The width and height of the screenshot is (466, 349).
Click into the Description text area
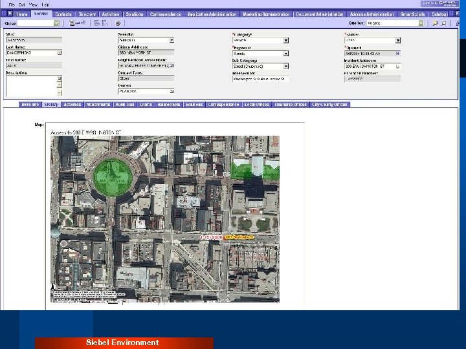pos(32,86)
